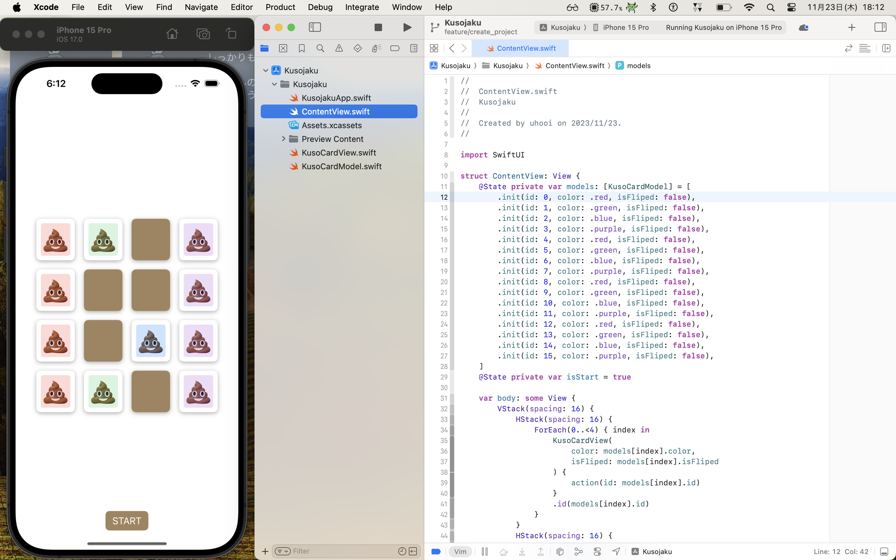Collapse the Kusojaku group folder
The height and width of the screenshot is (560, 896).
[x=274, y=84]
